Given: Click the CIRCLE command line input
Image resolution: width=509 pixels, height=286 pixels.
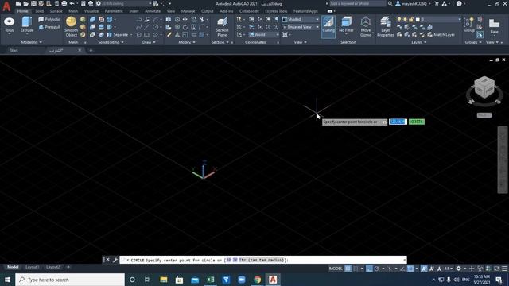Looking at the screenshot, I should click(x=263, y=260).
